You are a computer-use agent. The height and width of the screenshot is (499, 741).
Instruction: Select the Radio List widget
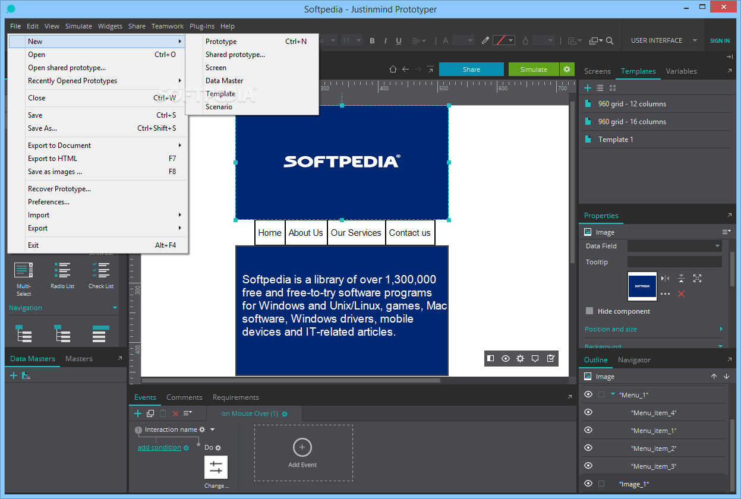click(x=62, y=276)
